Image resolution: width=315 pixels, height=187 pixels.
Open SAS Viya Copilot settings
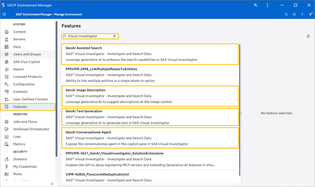coord(26,62)
